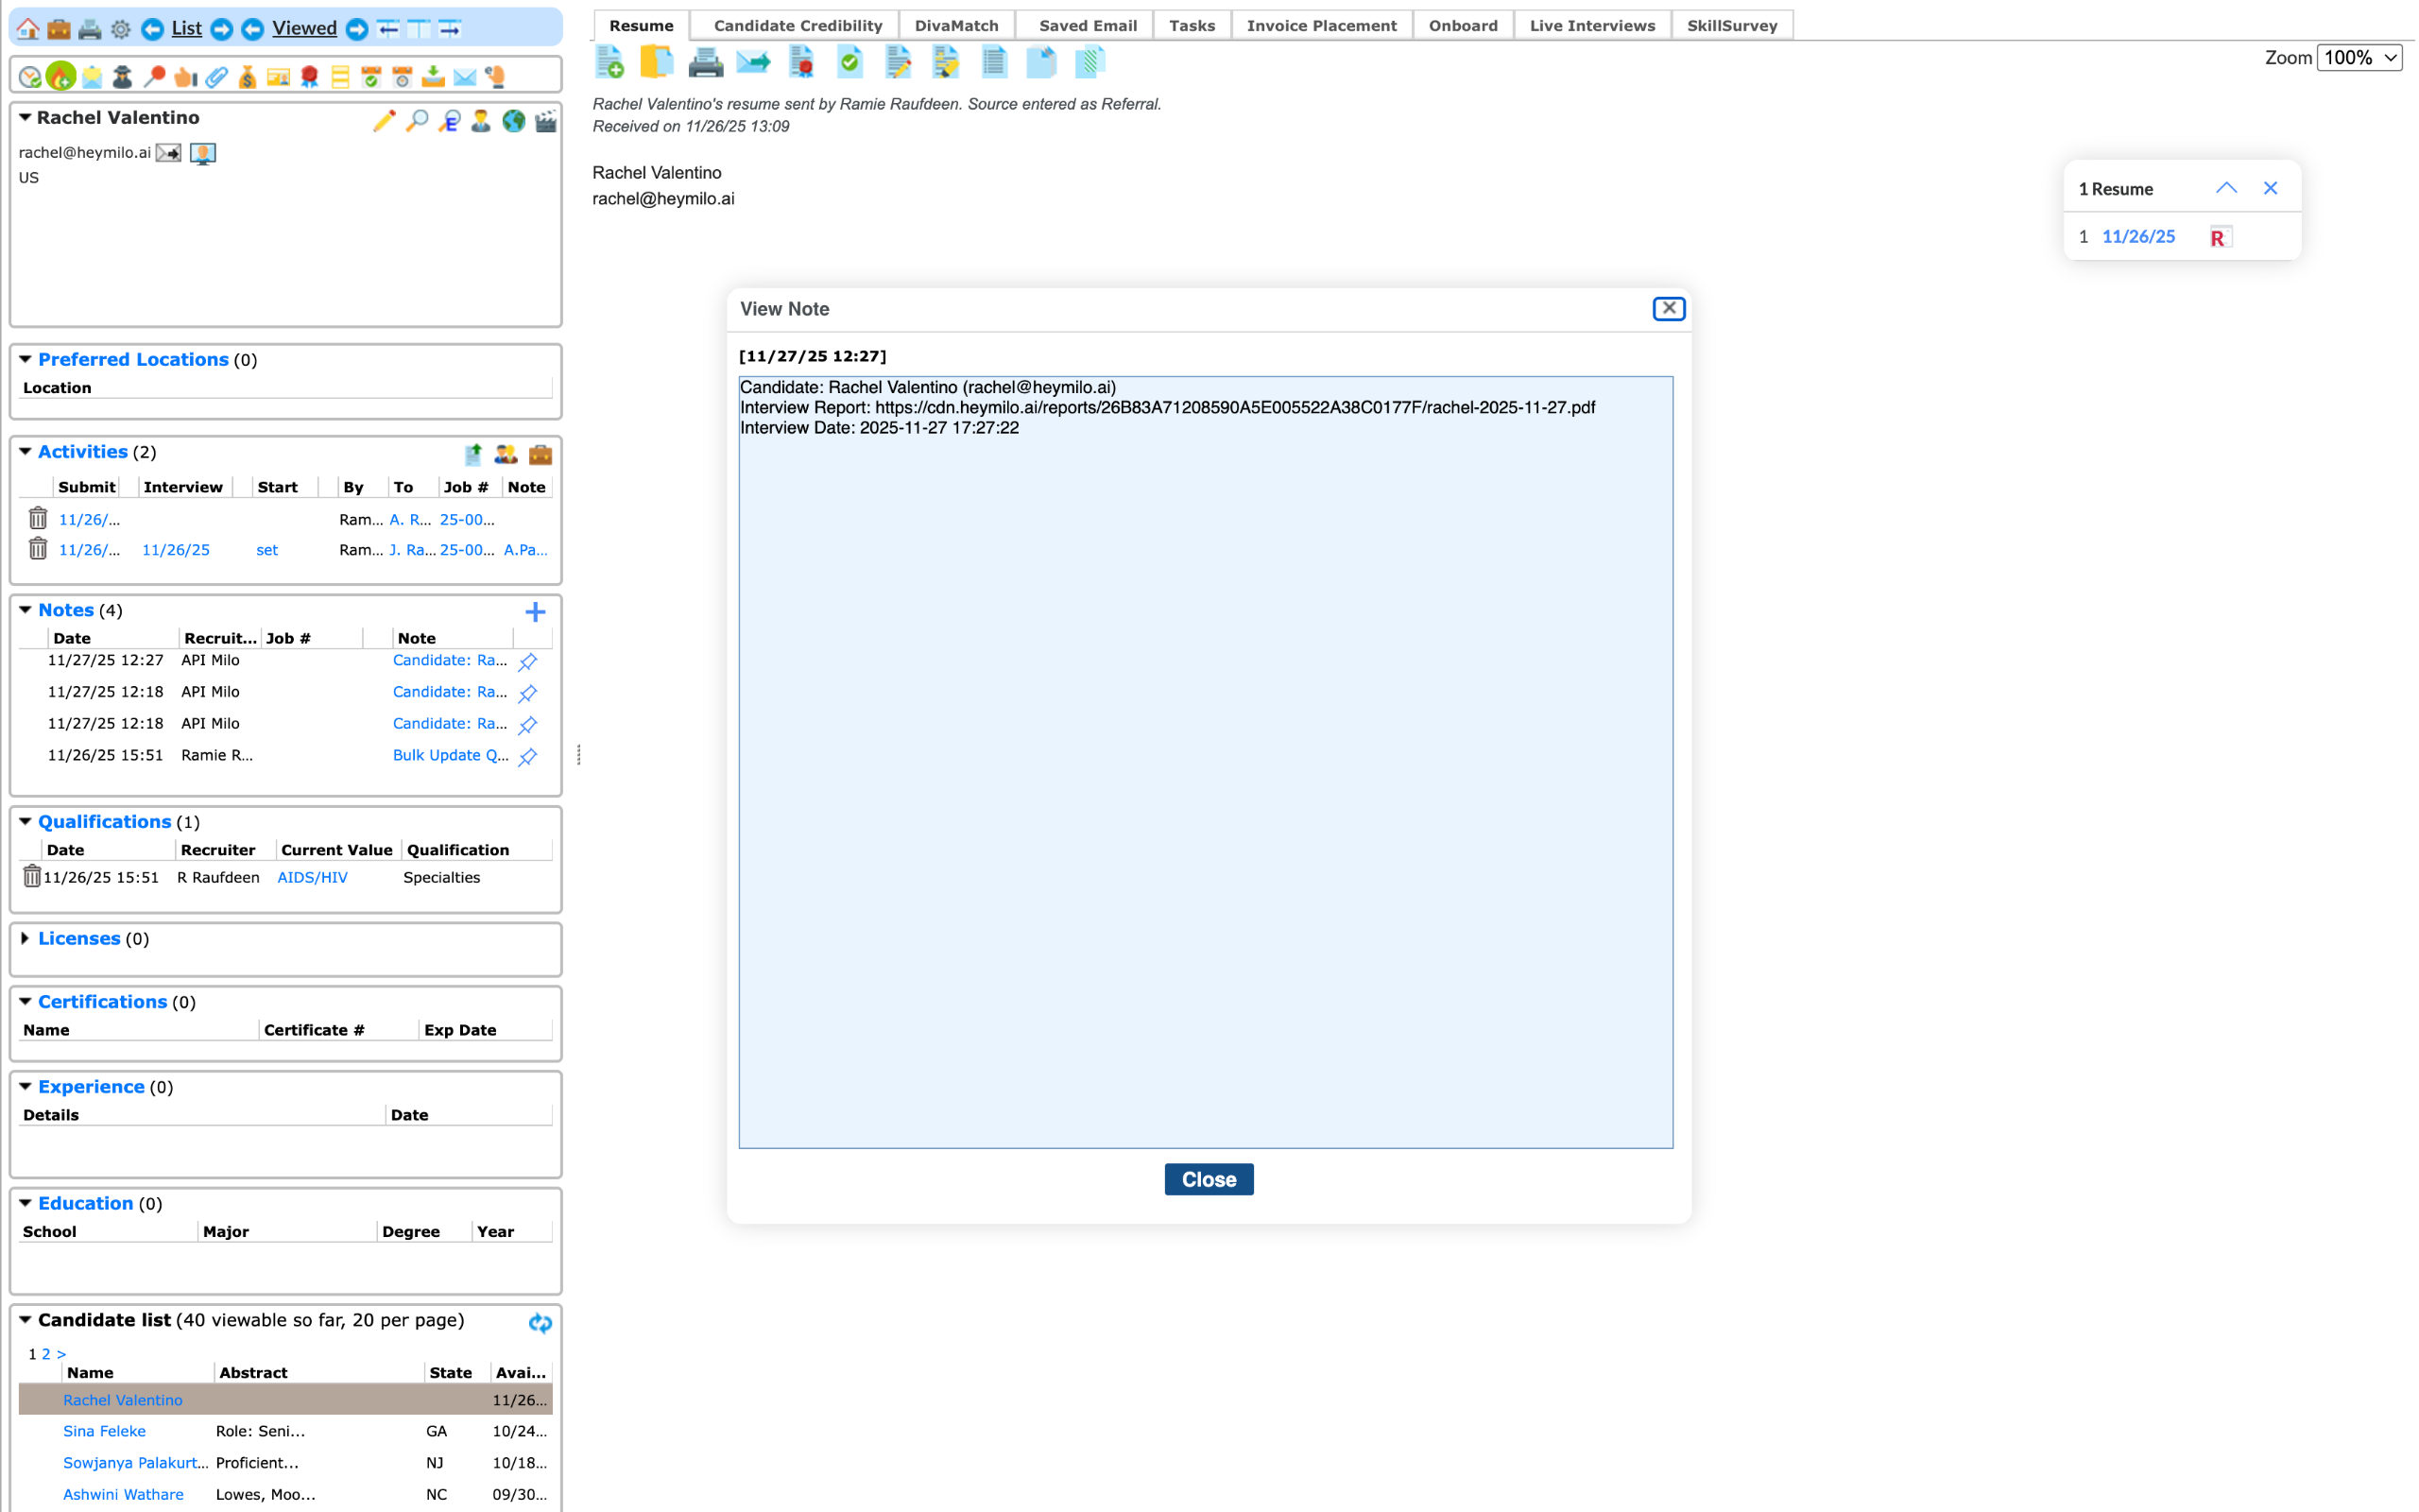Pin the first 11/27/25 12:18 note
Viewport: 2419px width, 1512px height.
pos(528,693)
